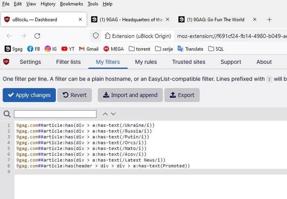Open the Bookmarks menu
The image size is (287, 199).
[x=71, y=4]
